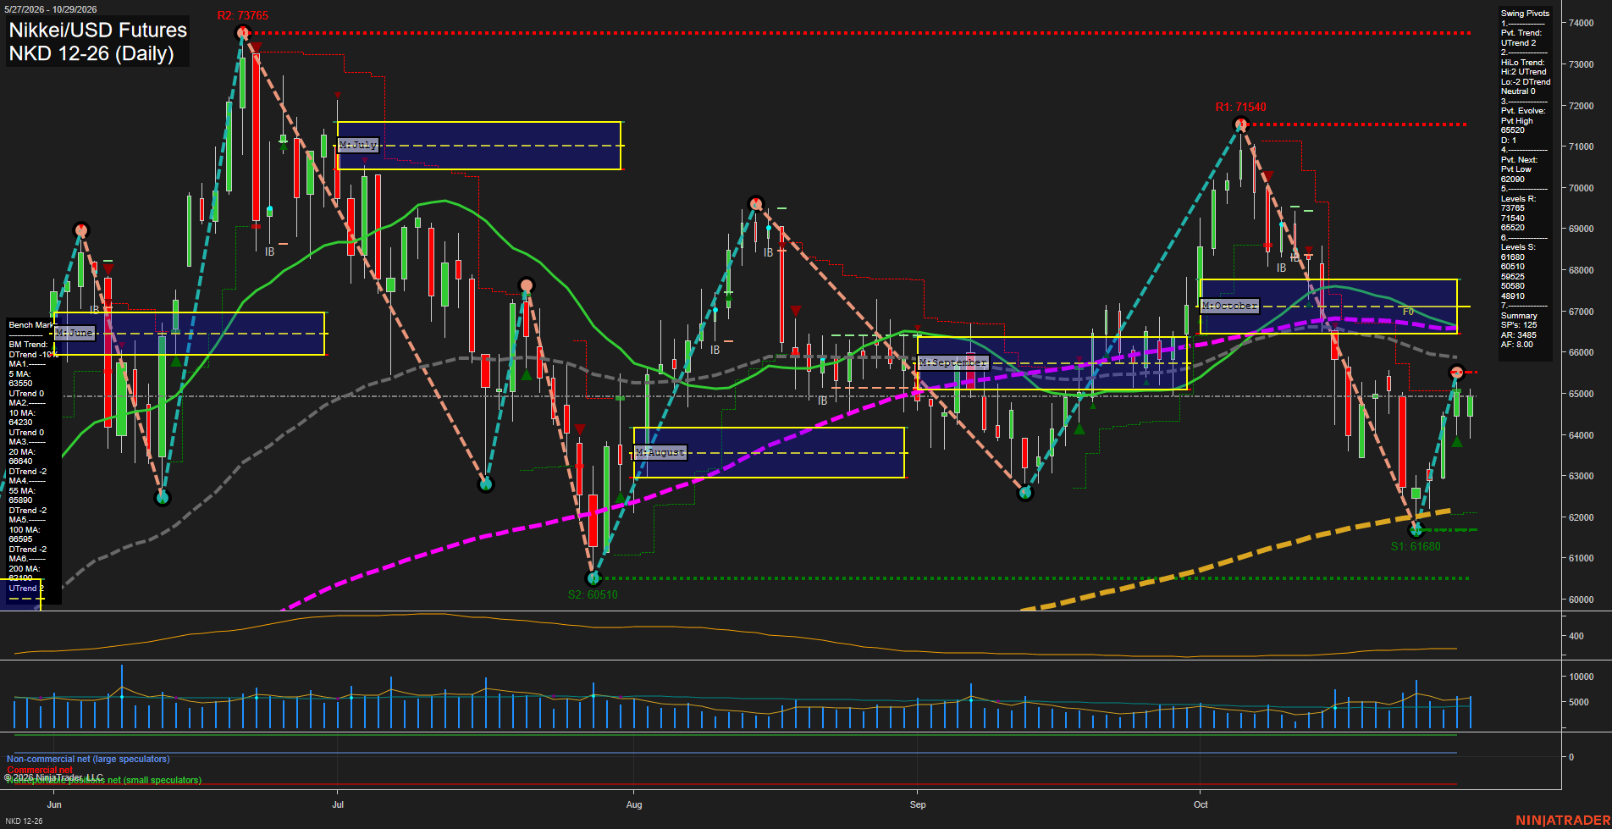Click the "10 MA:" benchmark label

click(22, 413)
